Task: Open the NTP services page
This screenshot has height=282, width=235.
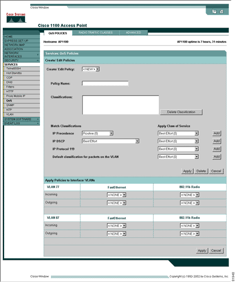Action: tap(22, 110)
